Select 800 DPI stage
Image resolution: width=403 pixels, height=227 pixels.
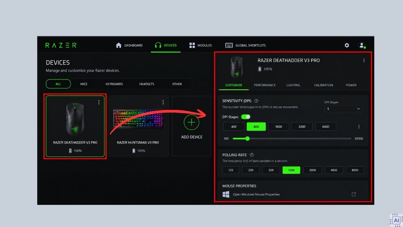coord(256,127)
